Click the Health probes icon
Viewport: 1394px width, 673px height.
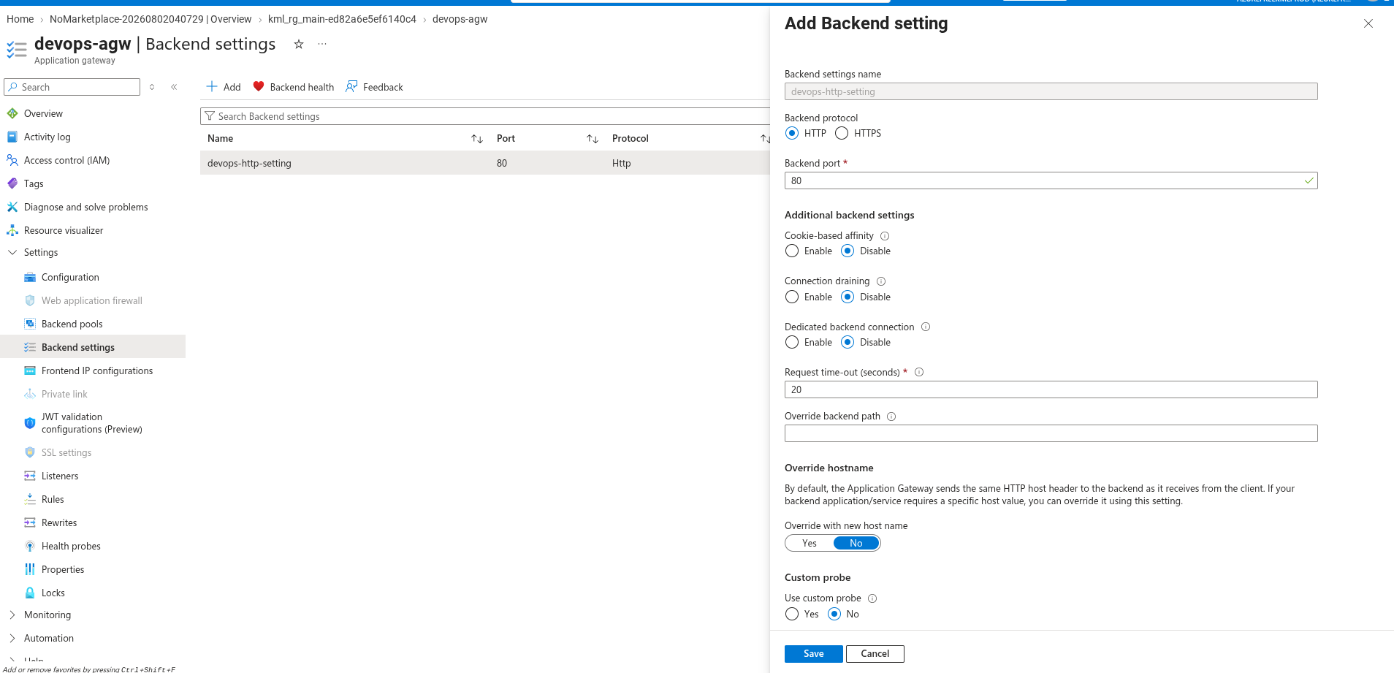coord(30,546)
